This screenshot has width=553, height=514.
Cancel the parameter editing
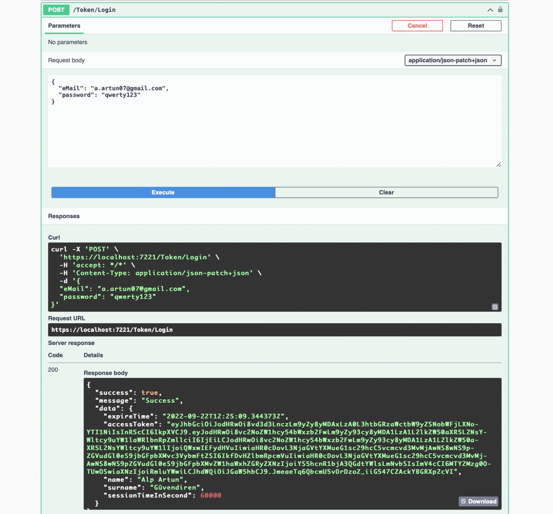(417, 26)
